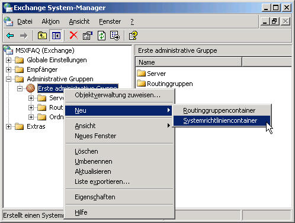Click the green refresh toolbar icon
Viewport: 295px width, 223px height.
pyautogui.click(x=101, y=36)
